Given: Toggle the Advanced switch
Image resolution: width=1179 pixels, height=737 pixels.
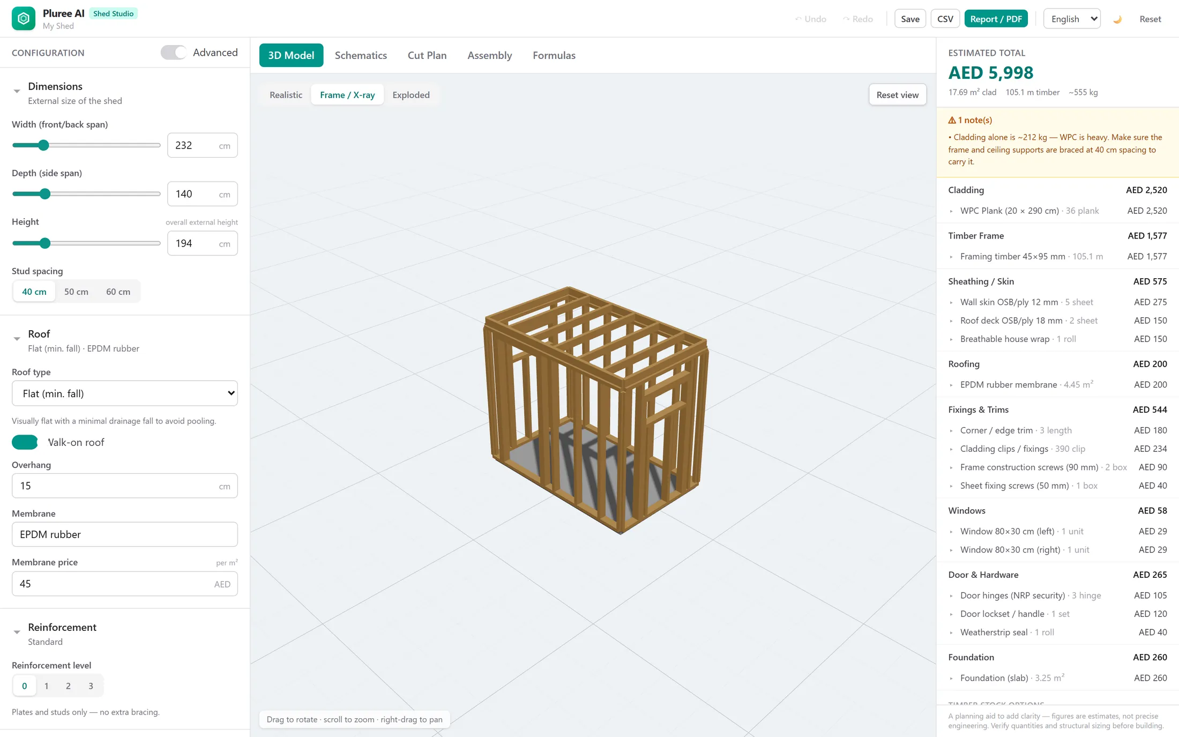Looking at the screenshot, I should (173, 53).
